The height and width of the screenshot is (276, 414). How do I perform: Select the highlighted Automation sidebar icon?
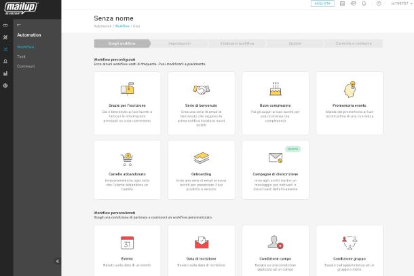5,49
